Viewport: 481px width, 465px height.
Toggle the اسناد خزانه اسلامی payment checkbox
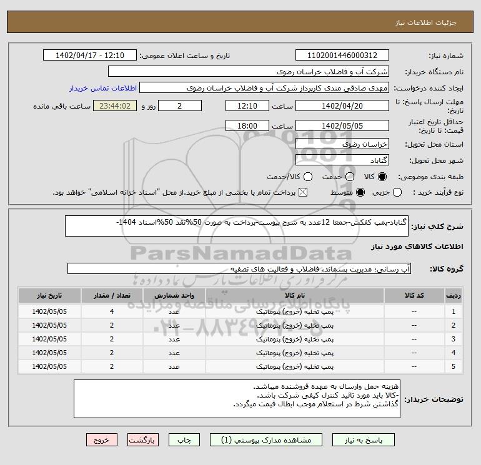(303, 192)
